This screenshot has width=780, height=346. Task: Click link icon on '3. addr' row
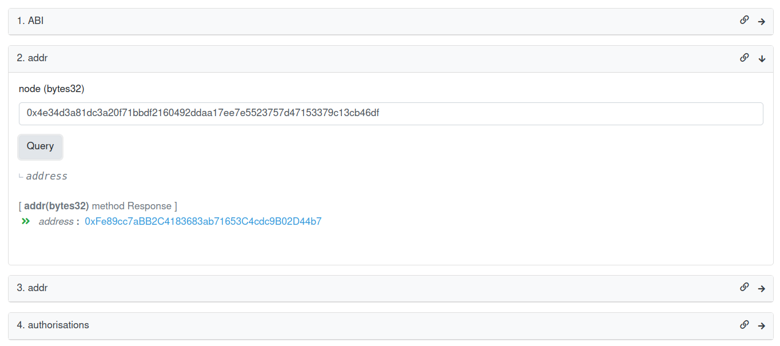[744, 287]
